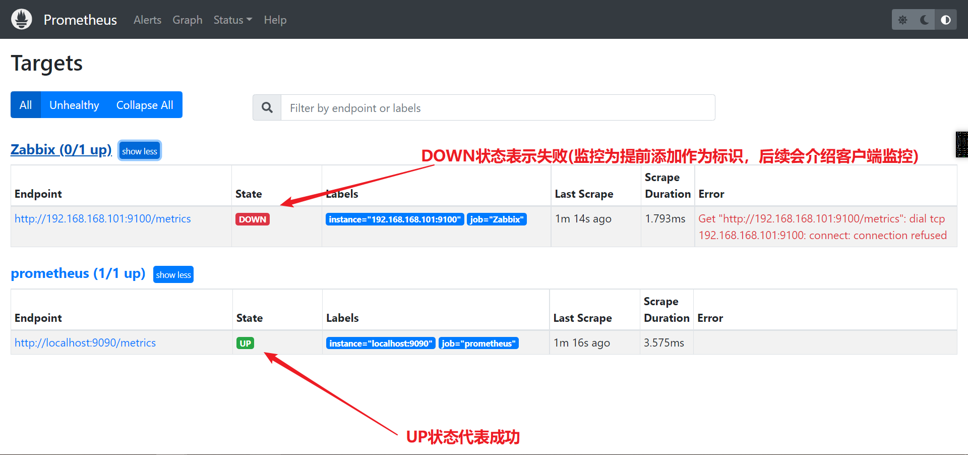968x455 pixels.
Task: Click the prometheus (1/1 up) heading
Action: pos(78,273)
